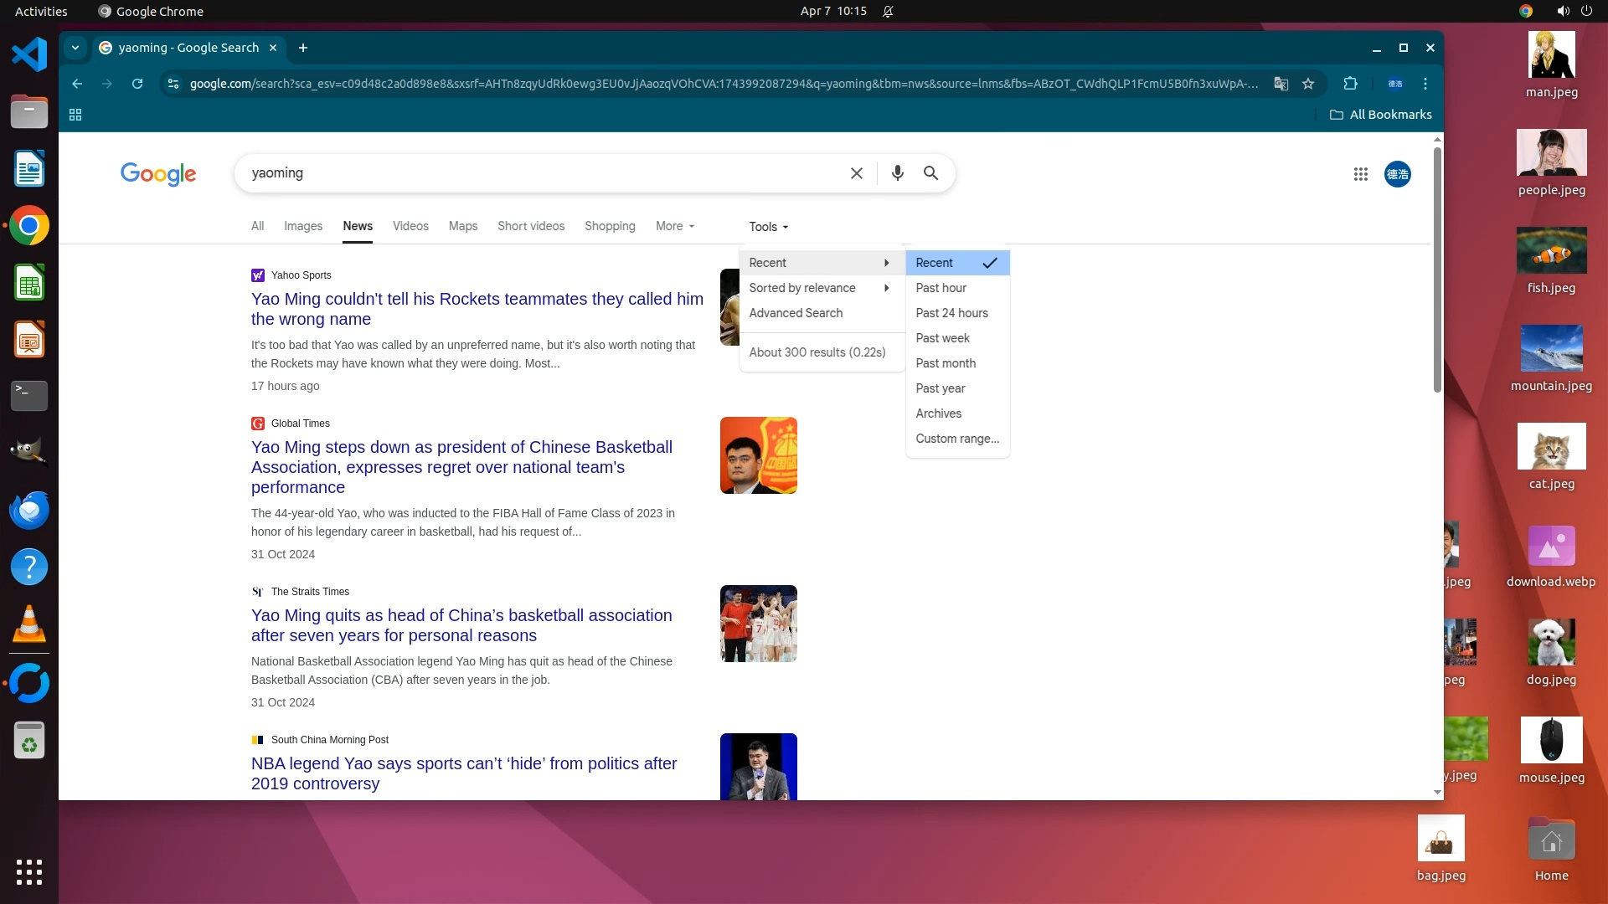Open Chrome extensions puzzle icon

tap(1350, 84)
